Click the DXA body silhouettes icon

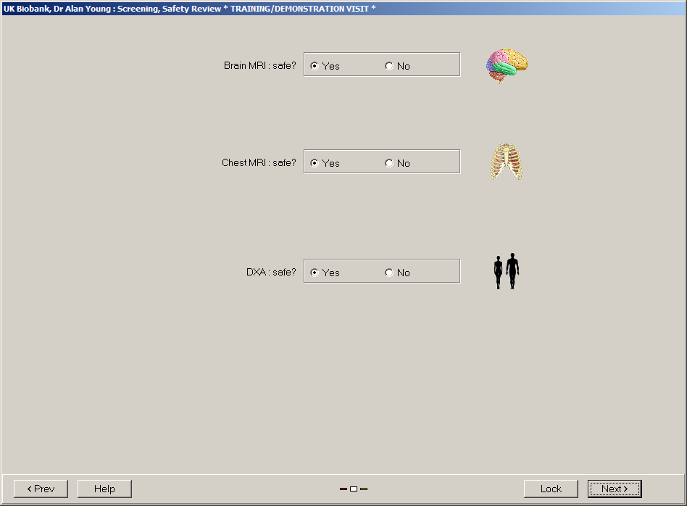click(x=507, y=272)
